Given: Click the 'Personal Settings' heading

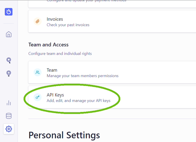Looking at the screenshot, I should pos(64,135).
